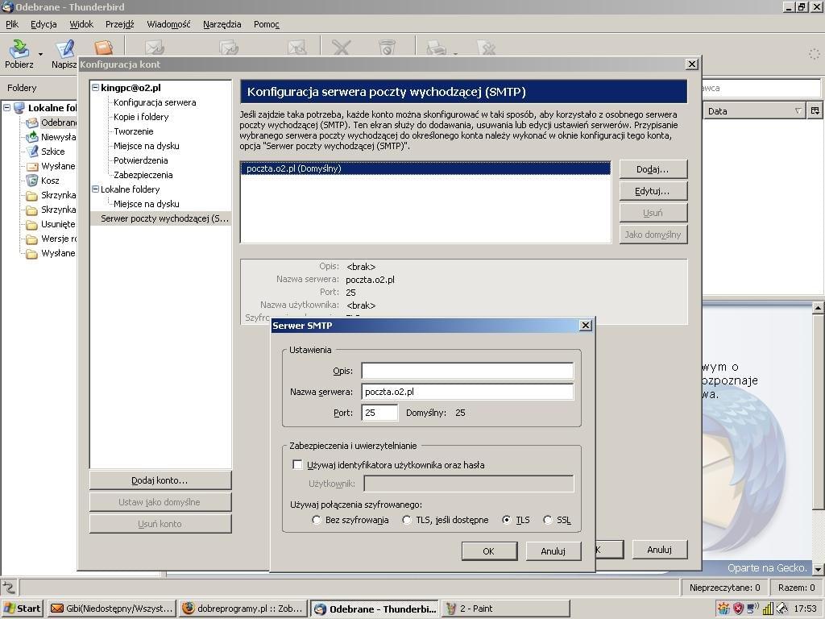Switch to Gibi taskbar window
This screenshot has height=619, width=825.
coord(111,609)
